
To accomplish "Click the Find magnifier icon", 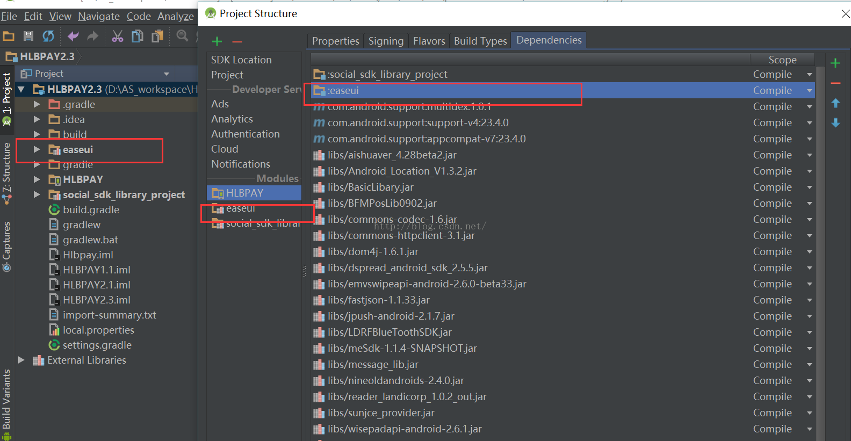I will pyautogui.click(x=183, y=36).
